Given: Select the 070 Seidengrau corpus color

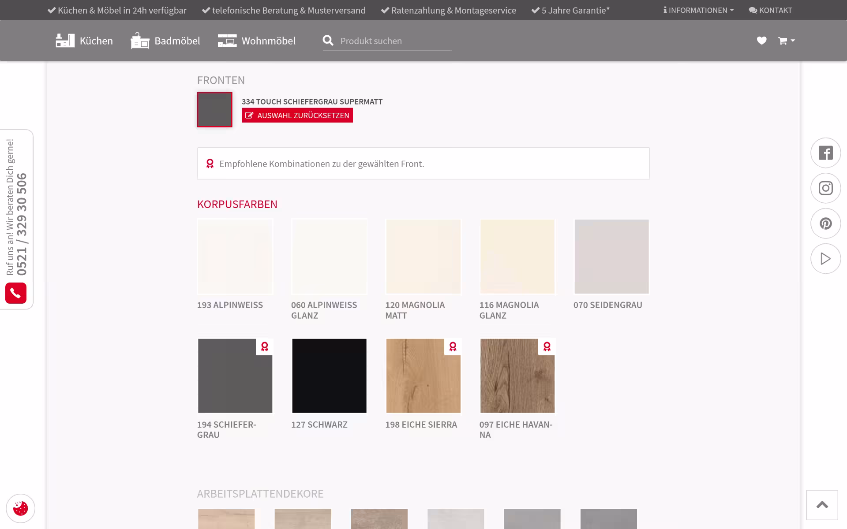Looking at the screenshot, I should pos(611,257).
